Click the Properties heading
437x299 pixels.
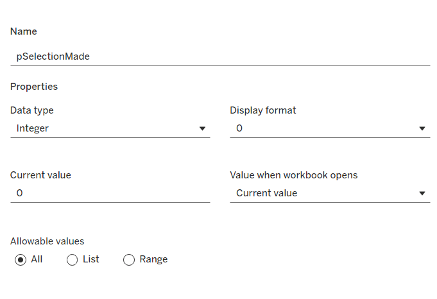(x=34, y=86)
